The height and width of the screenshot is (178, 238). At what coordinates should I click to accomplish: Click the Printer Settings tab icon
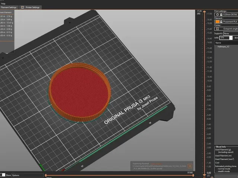click(x=22, y=7)
